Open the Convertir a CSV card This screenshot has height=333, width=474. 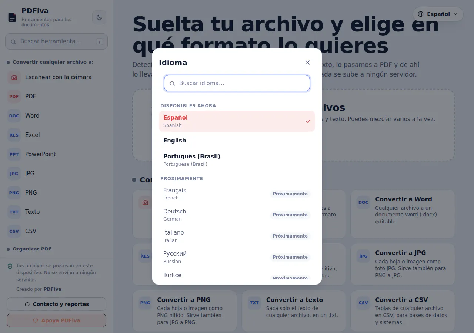click(x=403, y=311)
